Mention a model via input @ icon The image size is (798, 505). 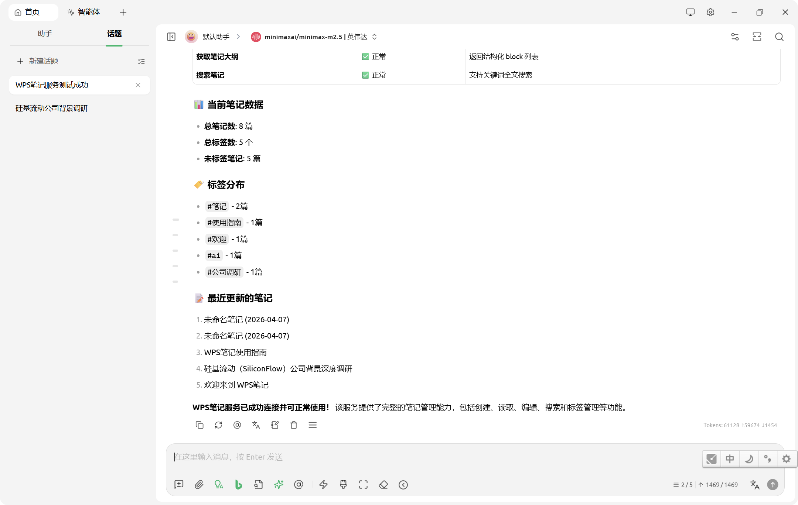pyautogui.click(x=299, y=484)
